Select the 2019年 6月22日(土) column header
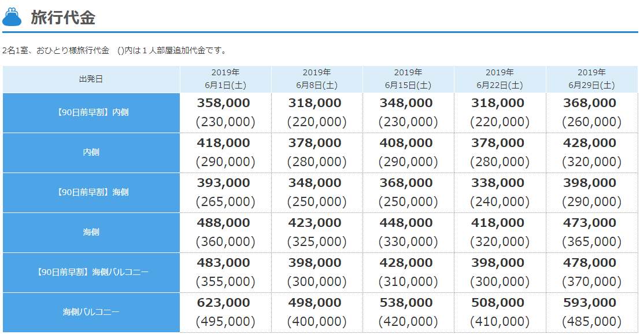Viewport: 640px width, 334px height. 500,79
